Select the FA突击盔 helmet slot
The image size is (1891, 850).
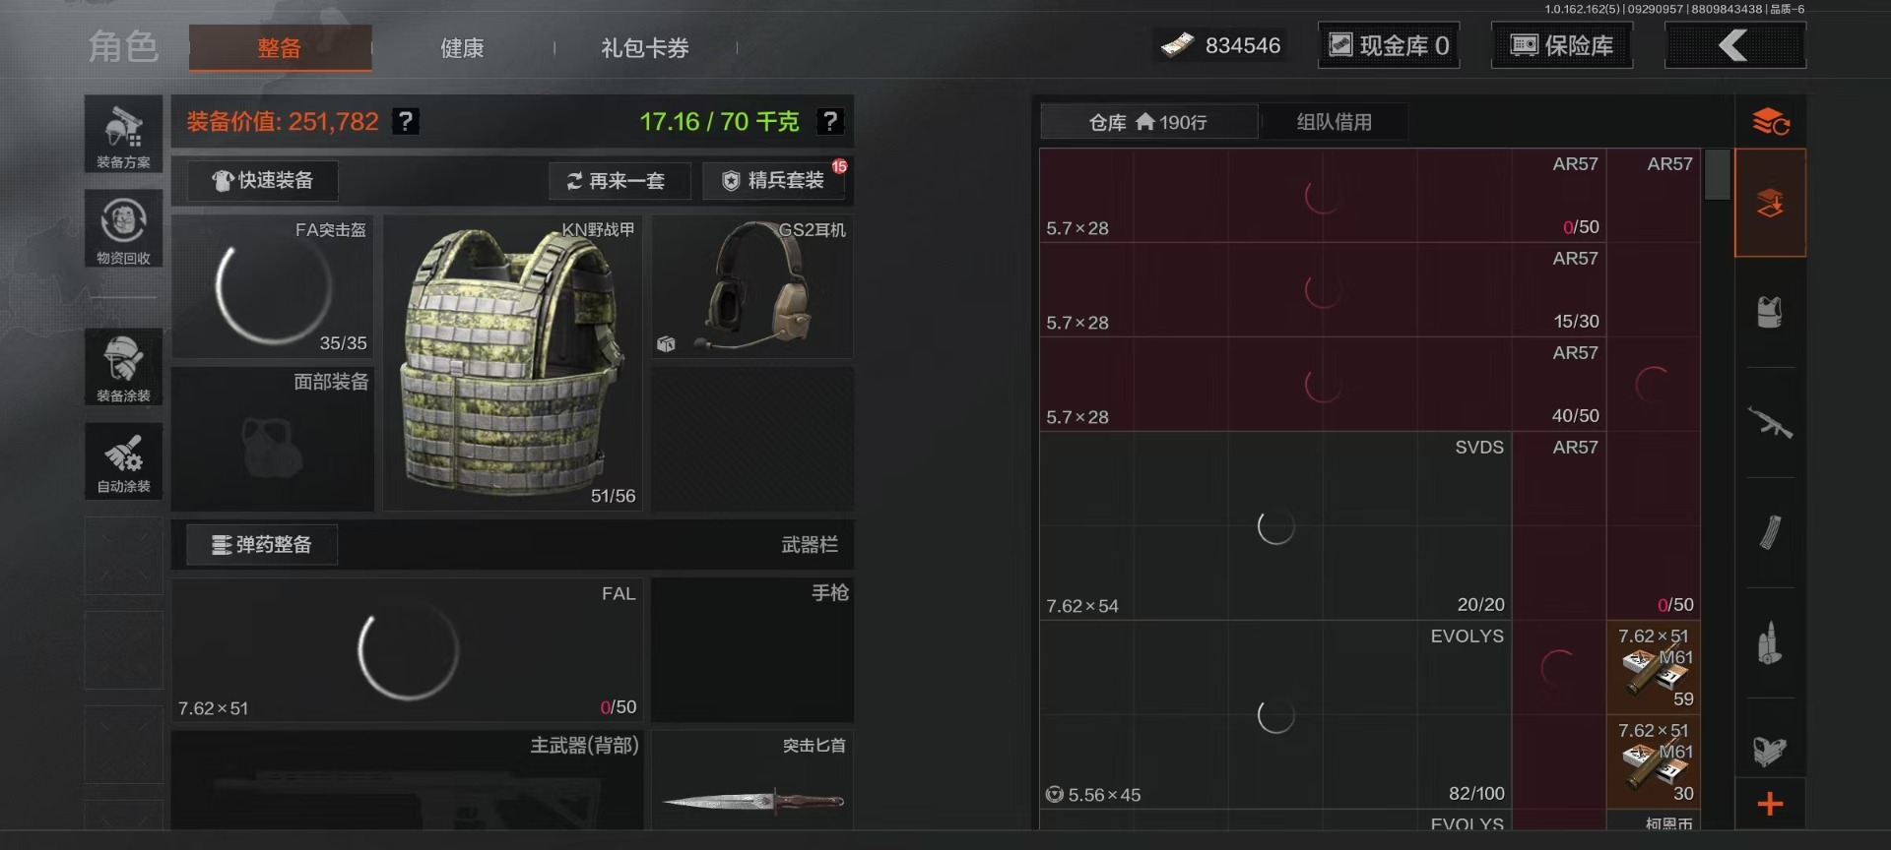(273, 286)
